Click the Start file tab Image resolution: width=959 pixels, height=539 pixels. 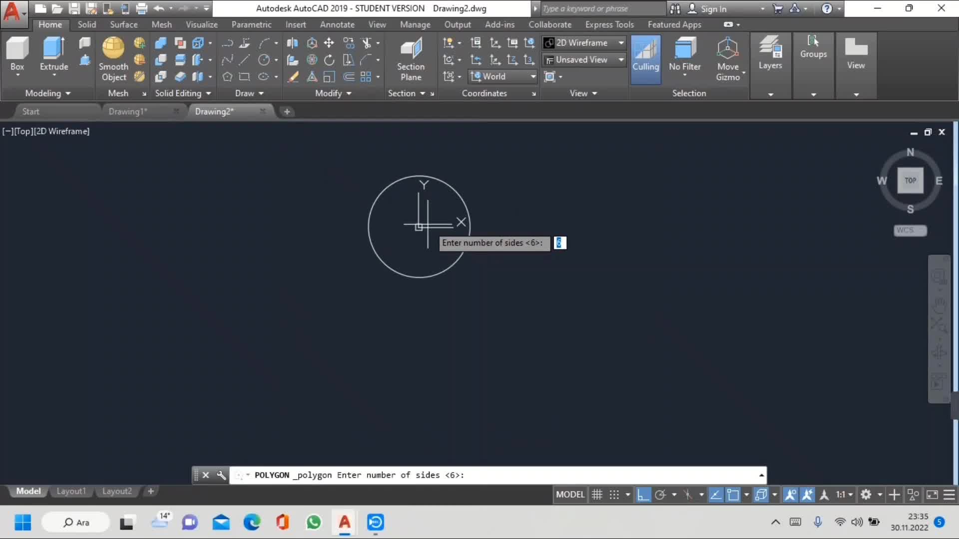pos(30,111)
